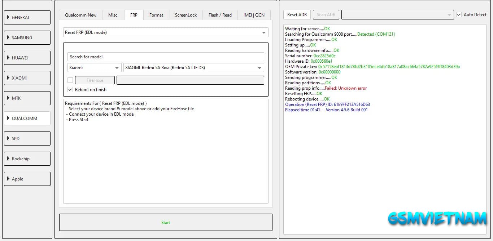Switch to the Qualcomm New tab

80,15
